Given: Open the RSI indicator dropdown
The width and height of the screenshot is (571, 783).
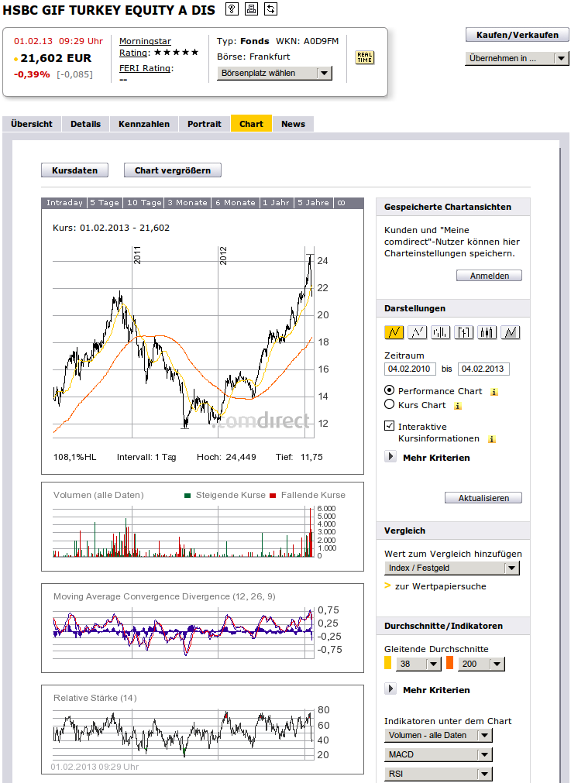Looking at the screenshot, I should click(x=438, y=774).
